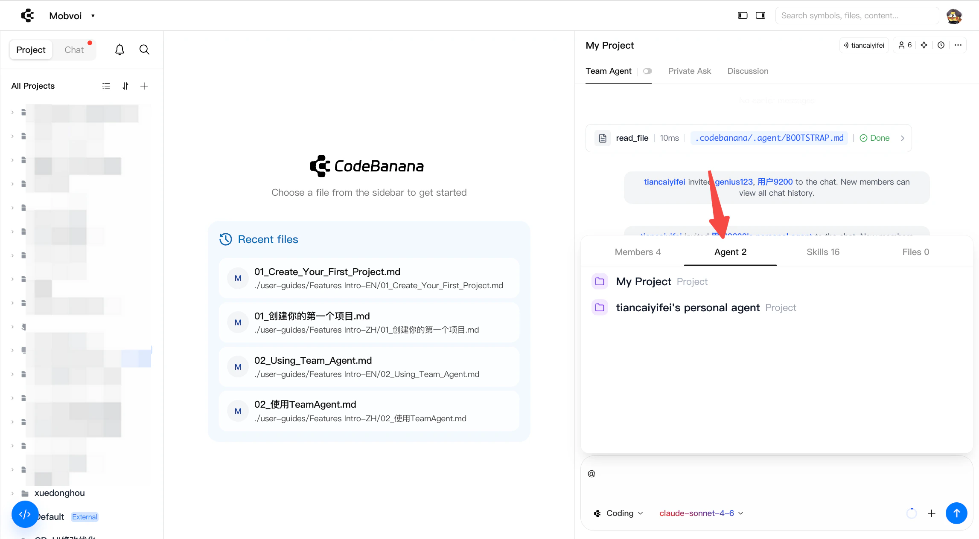
Task: Click the "10ms" duration text
Action: [x=669, y=138]
